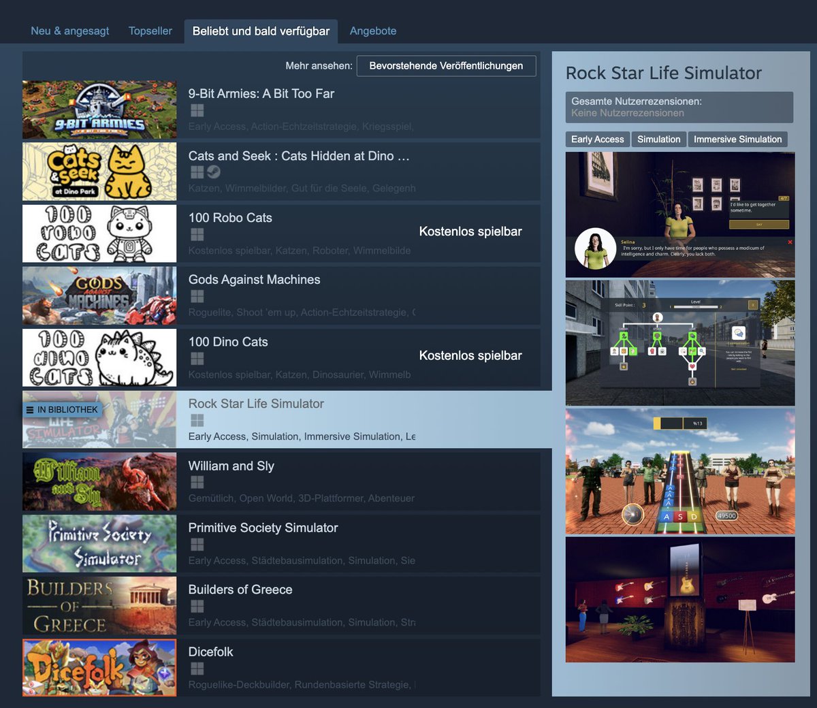Image resolution: width=817 pixels, height=708 pixels.
Task: Click Builders of Greece capsule image
Action: [x=99, y=606]
